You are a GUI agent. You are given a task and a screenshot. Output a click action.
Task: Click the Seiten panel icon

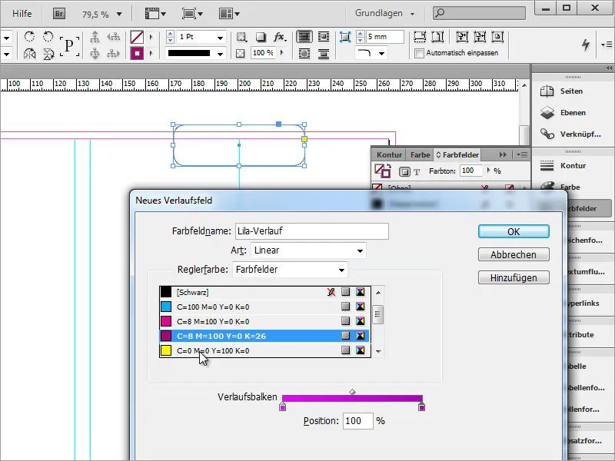[x=547, y=91]
